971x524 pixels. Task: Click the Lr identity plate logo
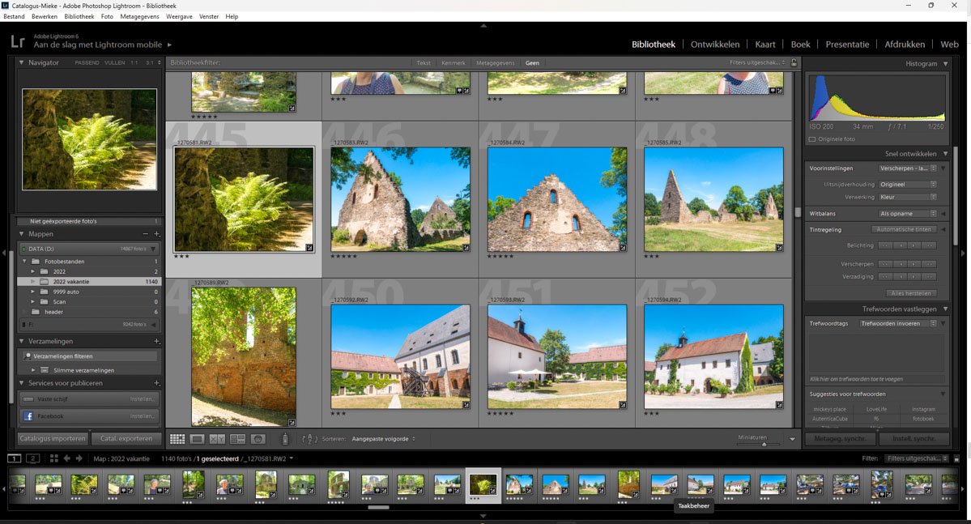coord(17,41)
